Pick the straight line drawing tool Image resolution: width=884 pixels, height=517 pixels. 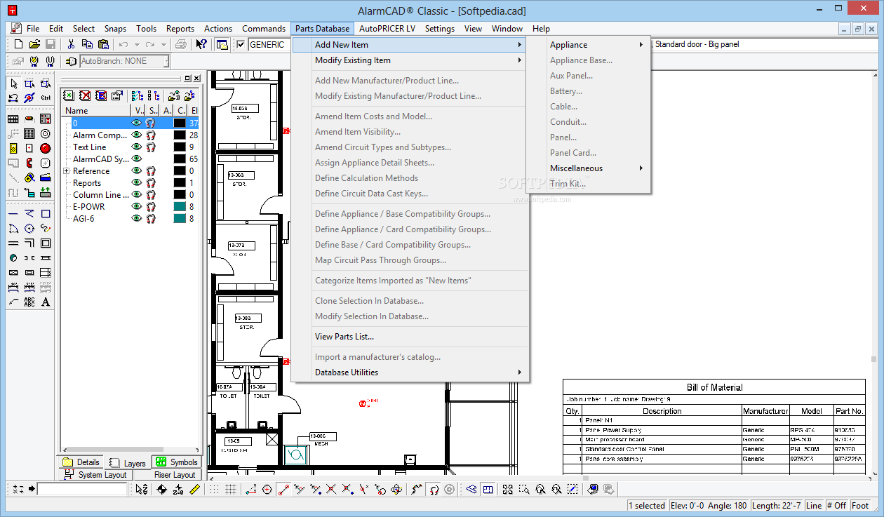click(x=13, y=213)
